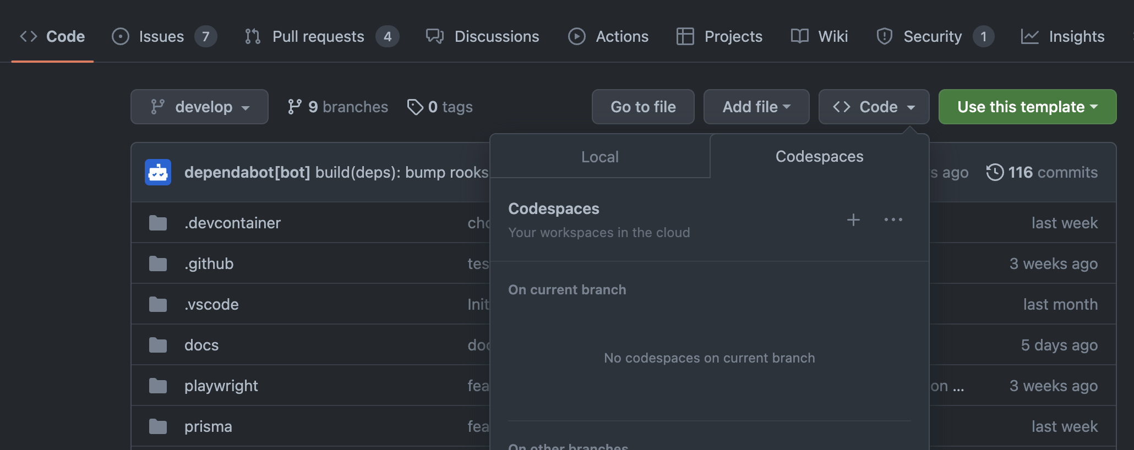Image resolution: width=1134 pixels, height=450 pixels.
Task: Click the Pull requests icon
Action: (253, 36)
